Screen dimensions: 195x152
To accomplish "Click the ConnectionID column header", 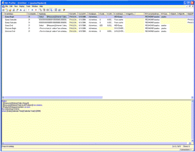I will (x=32, y=14).
